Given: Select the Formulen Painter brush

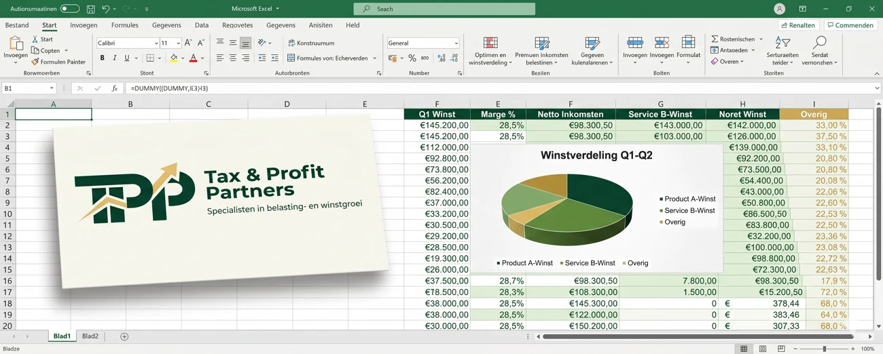Looking at the screenshot, I should 35,62.
